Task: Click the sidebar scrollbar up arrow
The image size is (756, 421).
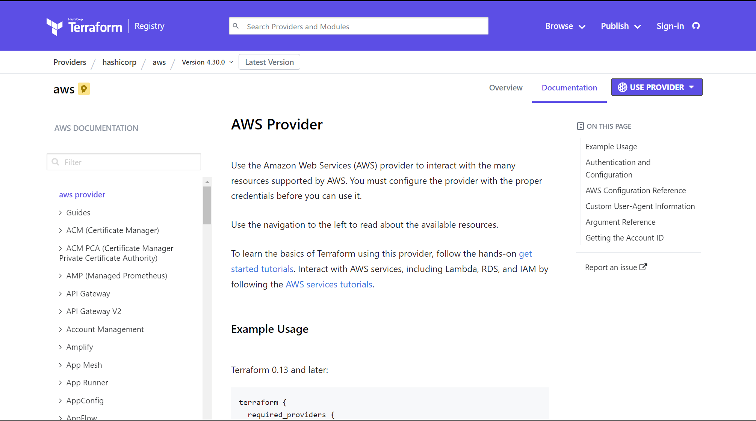Action: pyautogui.click(x=207, y=182)
